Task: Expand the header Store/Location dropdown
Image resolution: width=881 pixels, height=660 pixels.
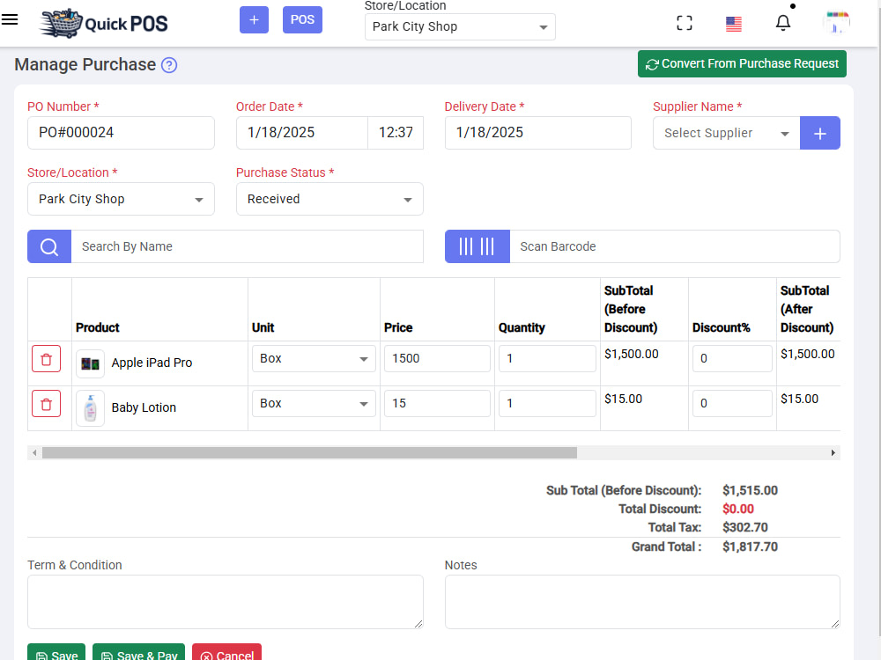Action: (460, 27)
